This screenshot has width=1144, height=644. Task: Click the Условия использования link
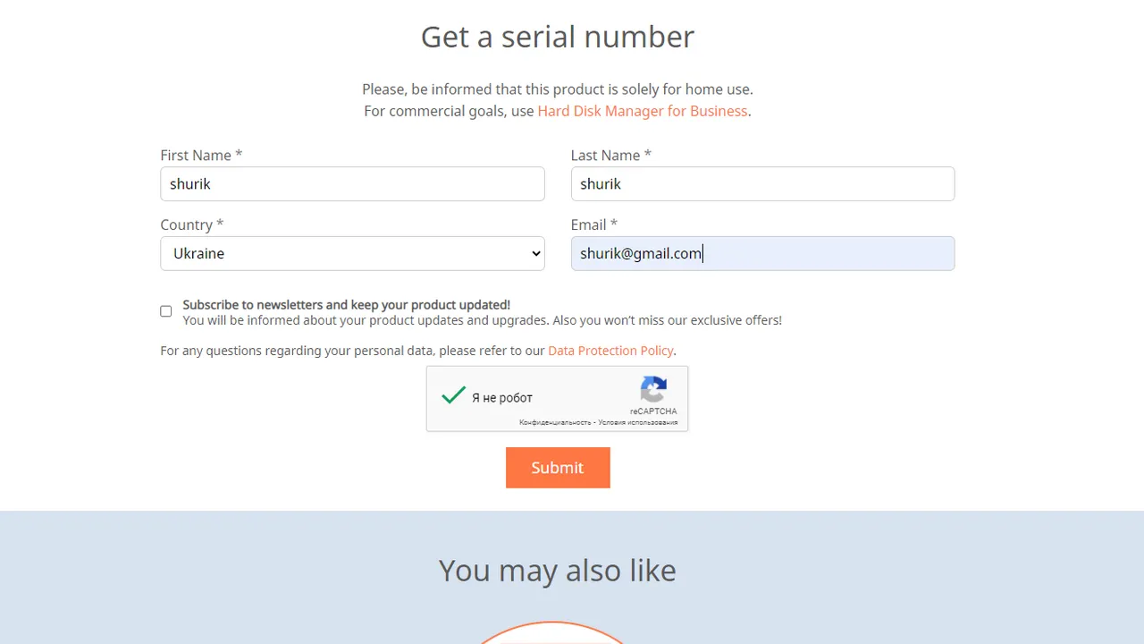(x=638, y=422)
